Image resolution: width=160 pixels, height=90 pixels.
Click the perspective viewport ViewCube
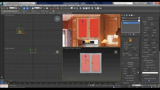(116, 52)
